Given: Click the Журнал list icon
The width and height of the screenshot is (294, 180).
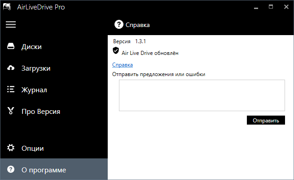Looking at the screenshot, I should point(11,89).
